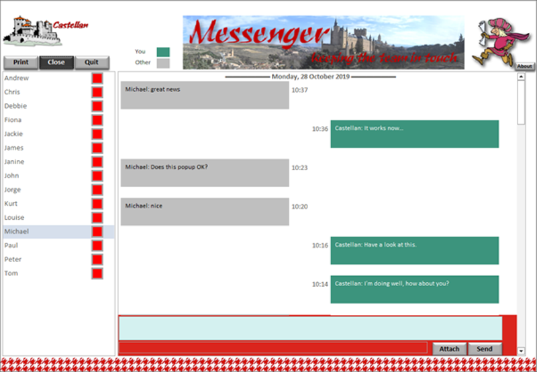Click the red status square beside Tom
The height and width of the screenshot is (372, 537).
click(97, 273)
